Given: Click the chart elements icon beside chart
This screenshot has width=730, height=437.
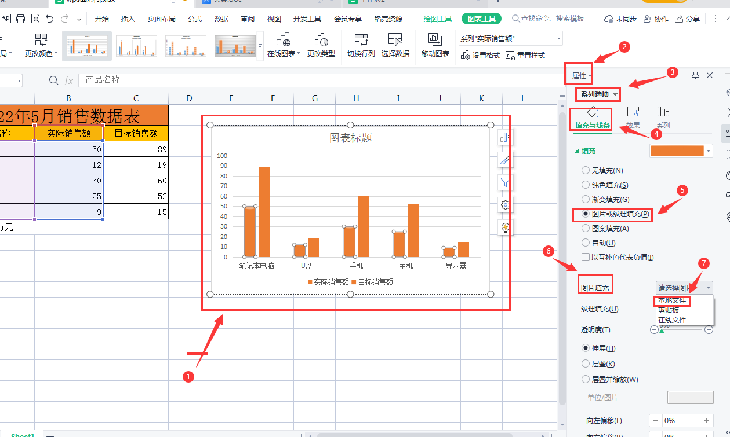Looking at the screenshot, I should click(x=506, y=137).
